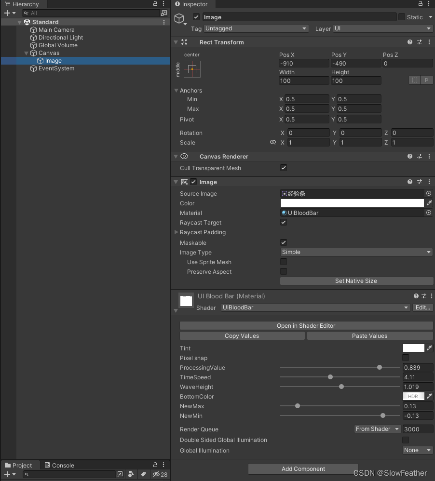435x481 pixels.
Task: Pick a Source Image sprite object
Action: [x=429, y=193]
